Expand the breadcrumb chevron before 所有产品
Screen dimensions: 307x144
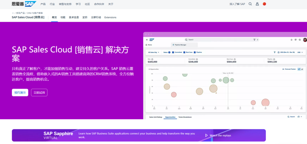pos(13,13)
